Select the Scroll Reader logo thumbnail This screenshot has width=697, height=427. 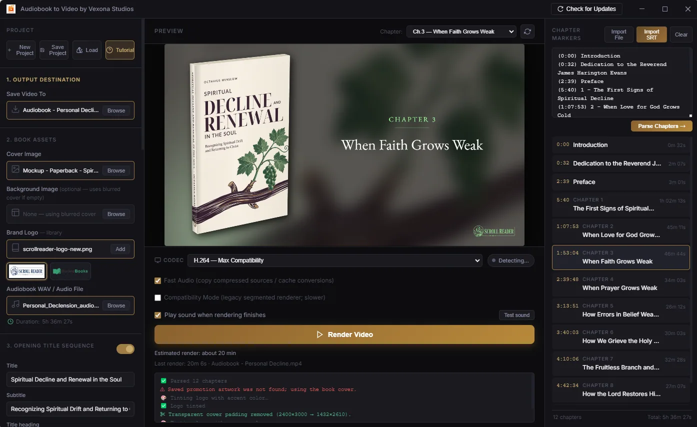coord(26,271)
